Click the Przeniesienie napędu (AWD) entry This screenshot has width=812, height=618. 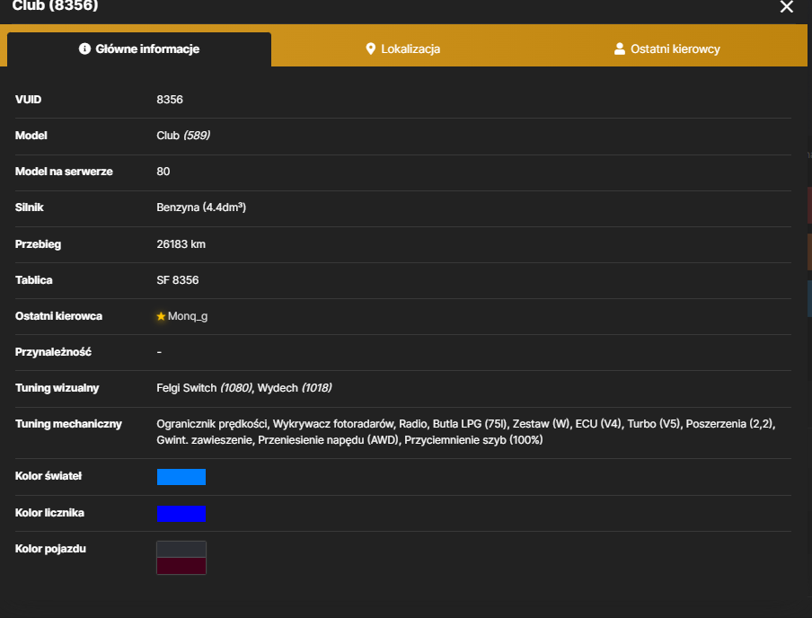tap(329, 440)
